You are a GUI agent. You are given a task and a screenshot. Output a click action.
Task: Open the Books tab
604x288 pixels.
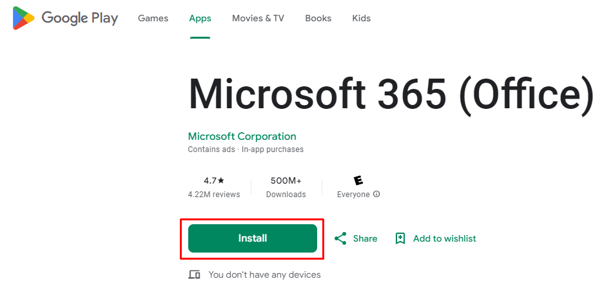click(x=318, y=19)
